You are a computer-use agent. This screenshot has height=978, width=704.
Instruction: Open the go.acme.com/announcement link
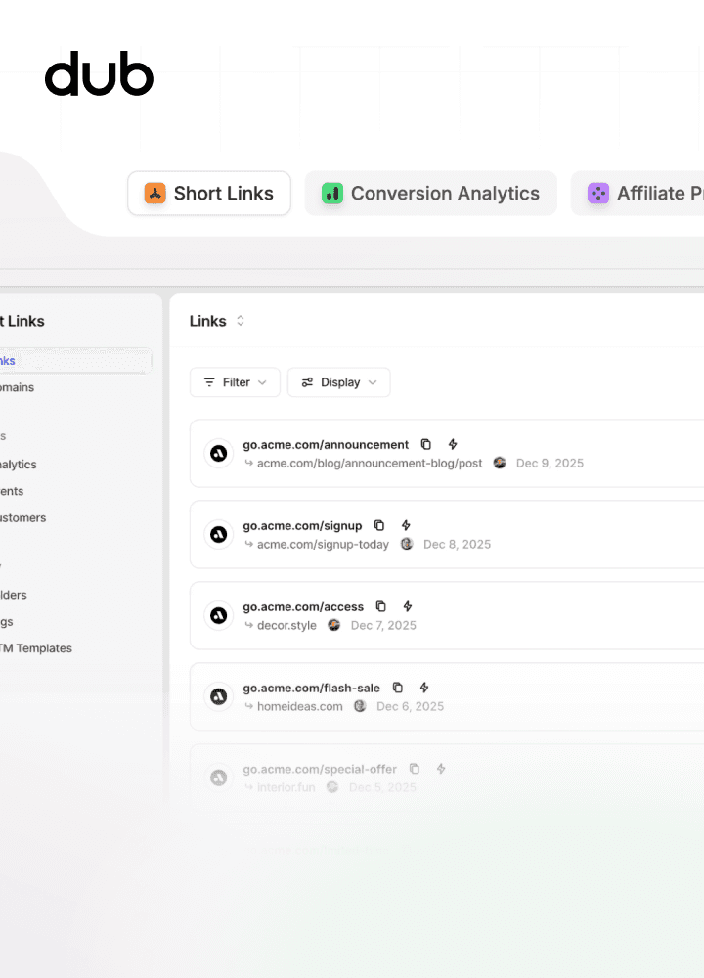326,445
